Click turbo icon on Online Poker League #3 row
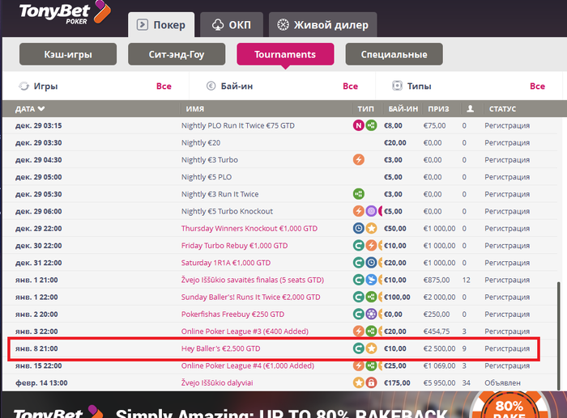 358,331
